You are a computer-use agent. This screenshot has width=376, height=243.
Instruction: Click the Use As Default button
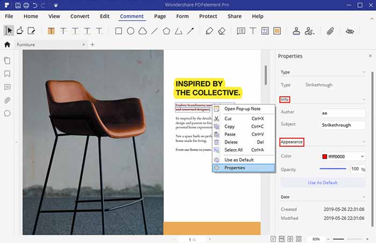[323, 183]
